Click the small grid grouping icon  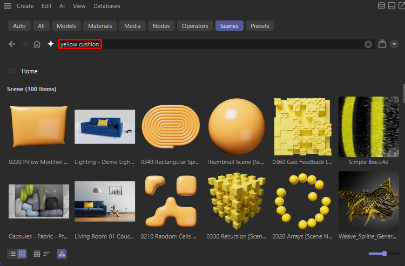click(x=37, y=254)
